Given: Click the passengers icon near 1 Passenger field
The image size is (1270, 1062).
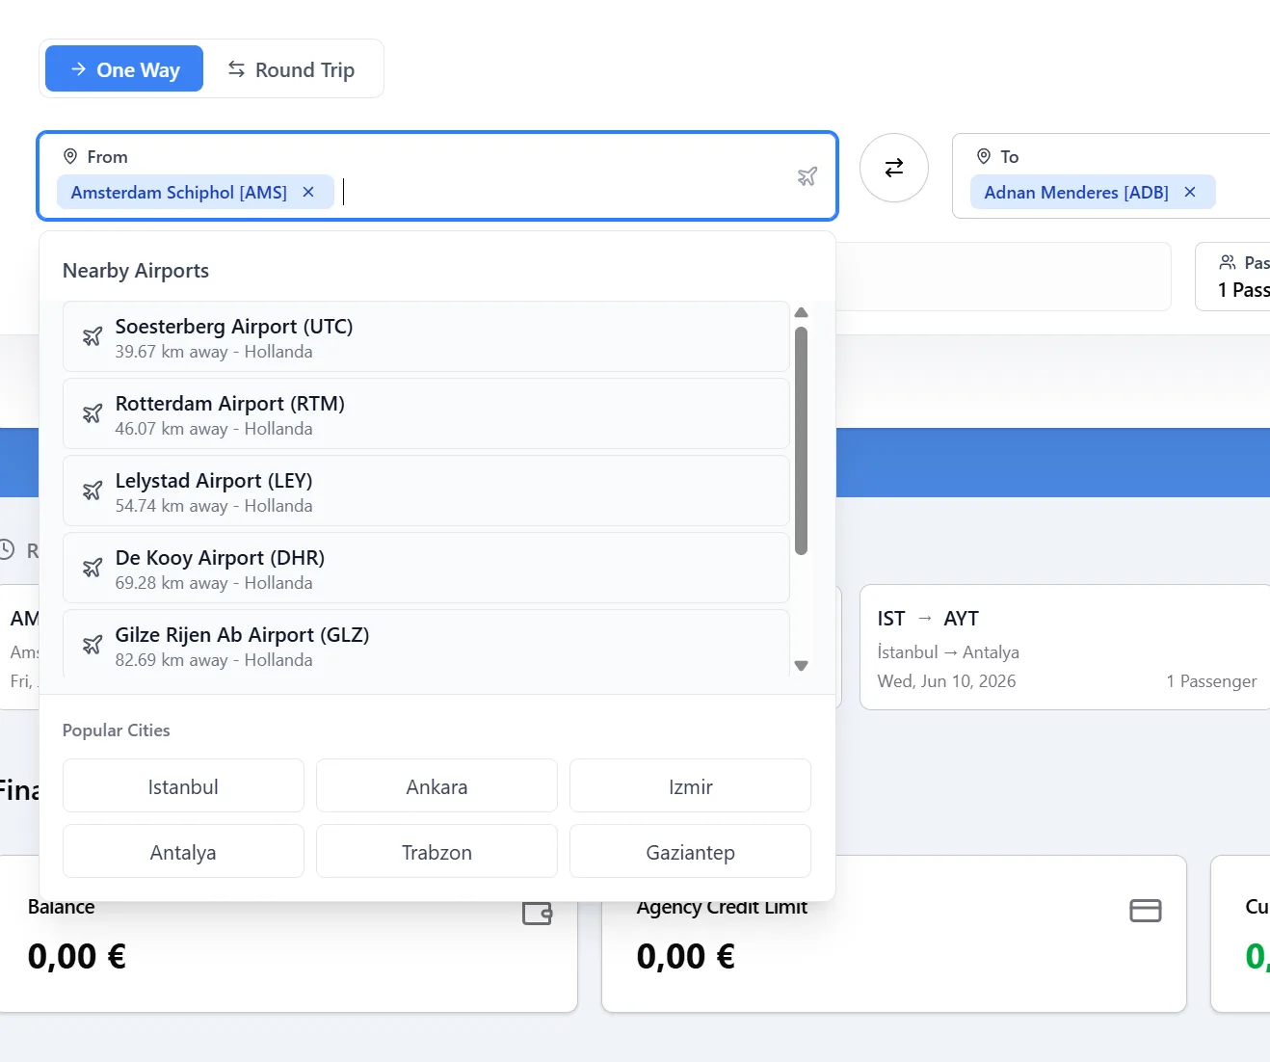Looking at the screenshot, I should (1228, 261).
